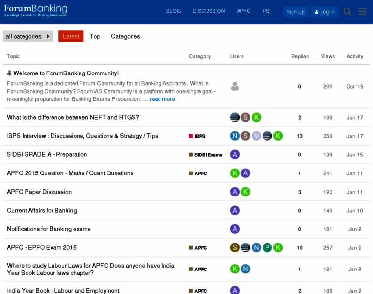Click the K avatar in IBPS Interview row

point(278,136)
